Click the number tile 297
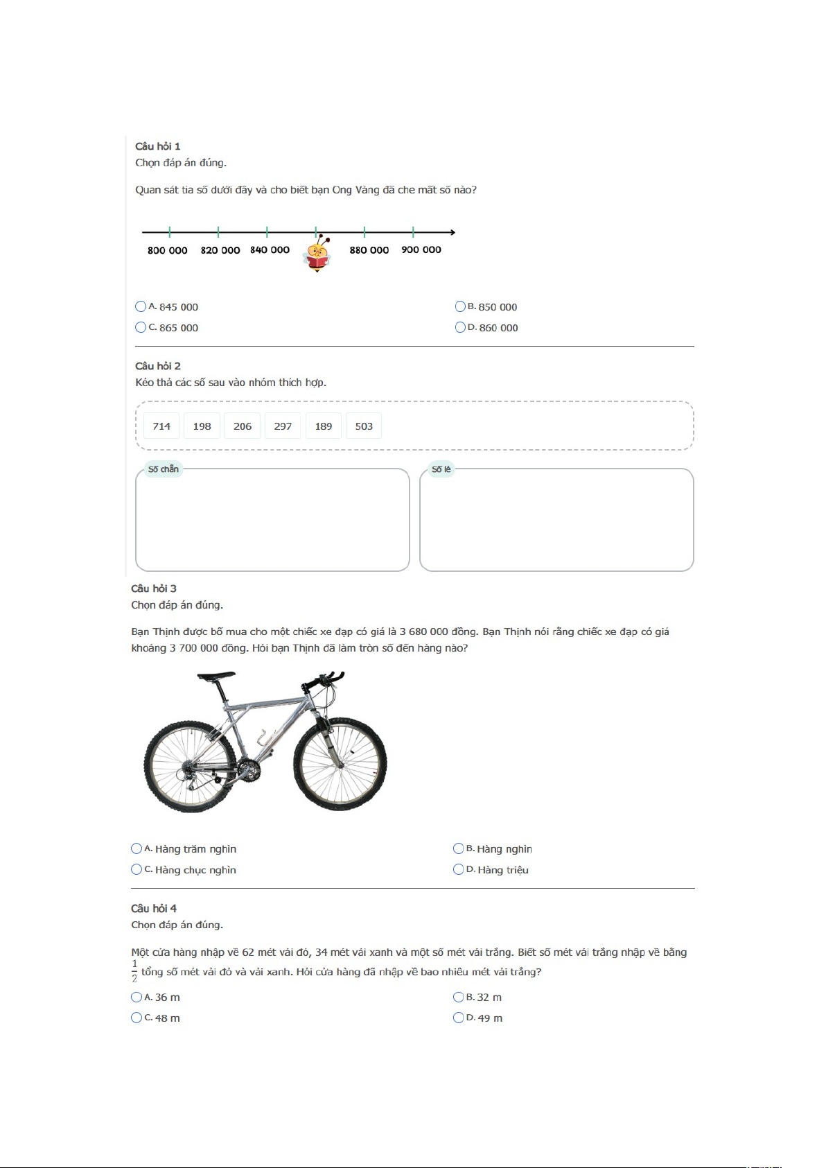826x1168 pixels. coord(283,426)
